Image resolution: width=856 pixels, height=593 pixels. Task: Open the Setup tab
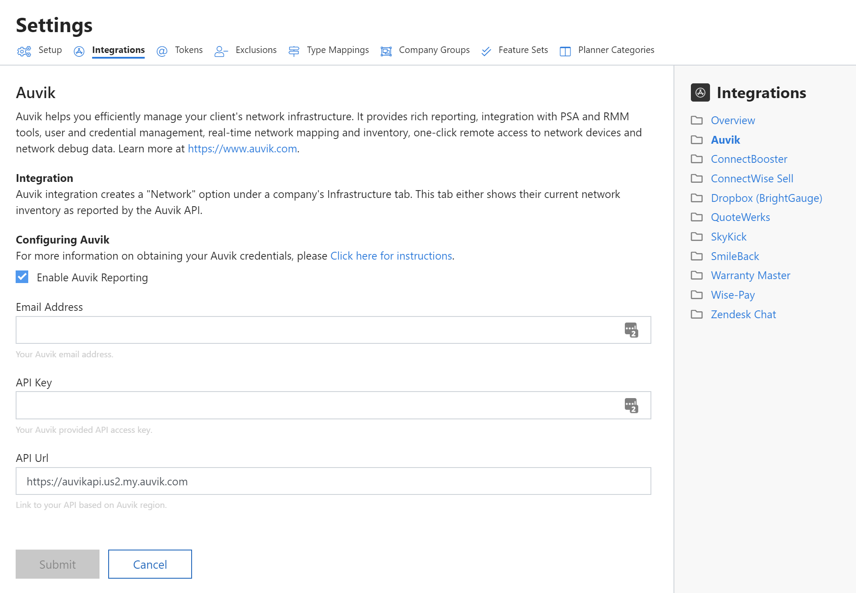click(x=50, y=50)
